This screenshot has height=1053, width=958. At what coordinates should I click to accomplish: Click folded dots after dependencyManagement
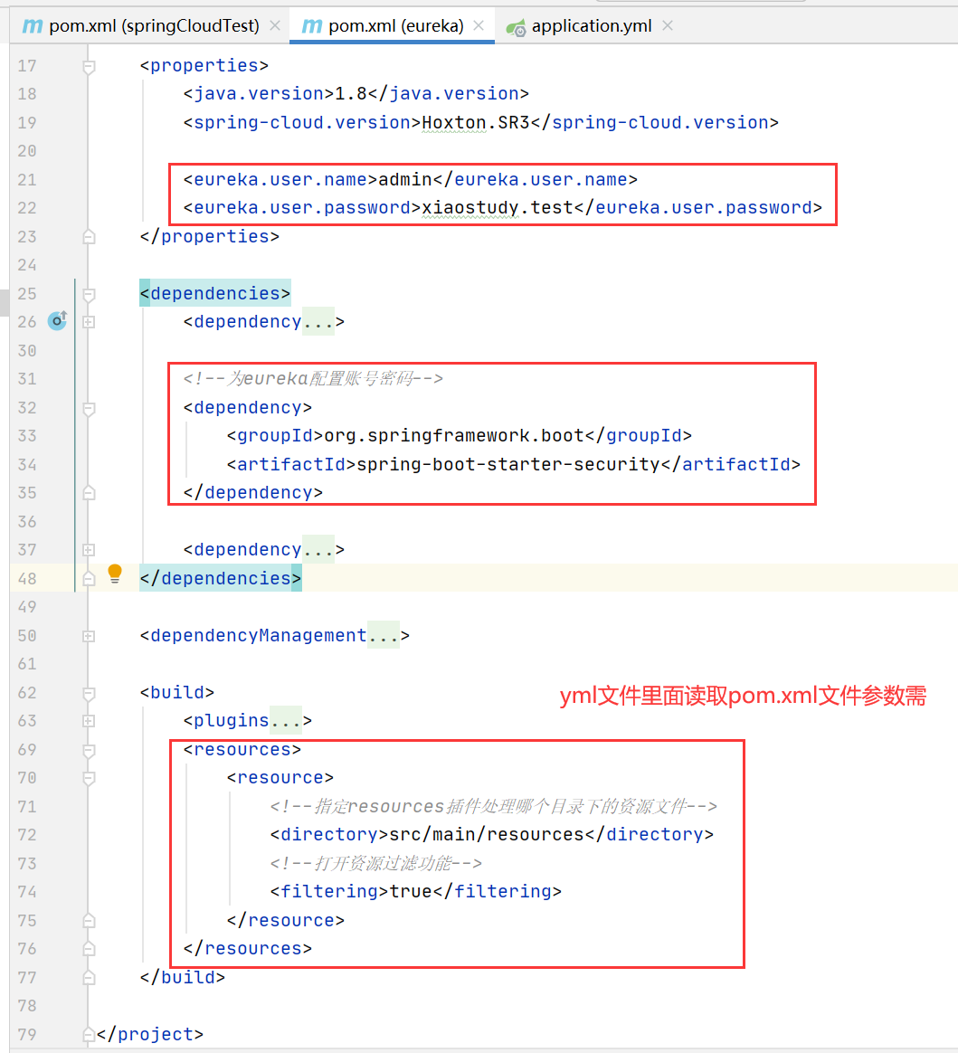384,635
